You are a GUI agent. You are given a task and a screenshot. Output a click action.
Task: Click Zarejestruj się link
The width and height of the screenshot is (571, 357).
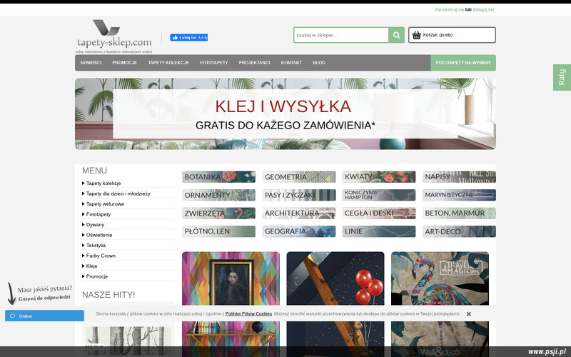point(450,9)
